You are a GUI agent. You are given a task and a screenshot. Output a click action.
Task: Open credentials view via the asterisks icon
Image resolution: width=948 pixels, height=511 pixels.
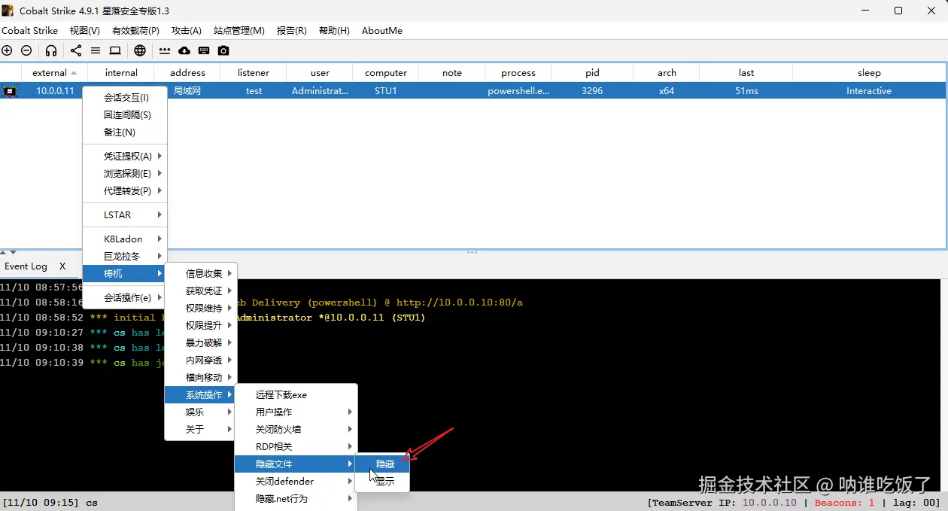[x=165, y=50]
